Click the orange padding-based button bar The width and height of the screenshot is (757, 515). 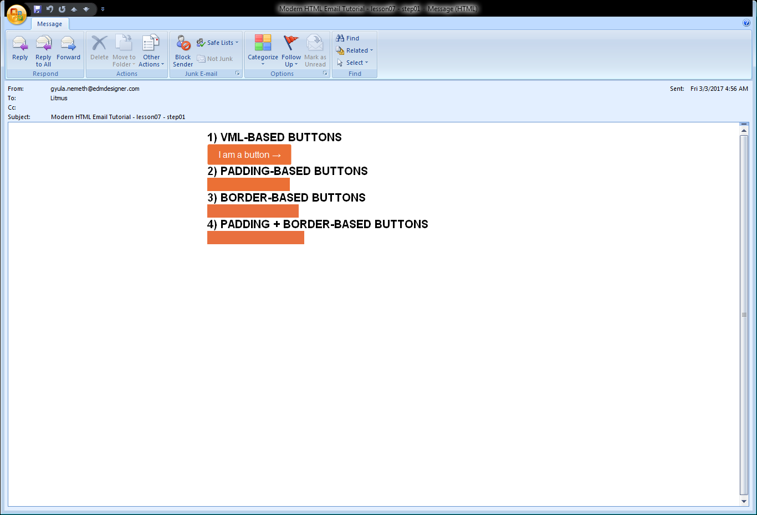pyautogui.click(x=248, y=184)
